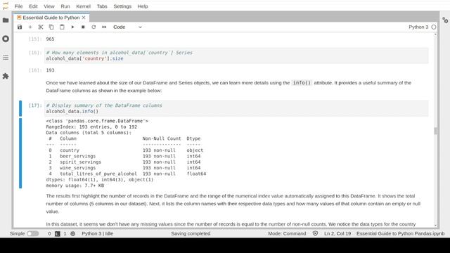Viewport: 450px width, 253px height.
Task: Click the kernel status circle icon
Action: pos(434,27)
